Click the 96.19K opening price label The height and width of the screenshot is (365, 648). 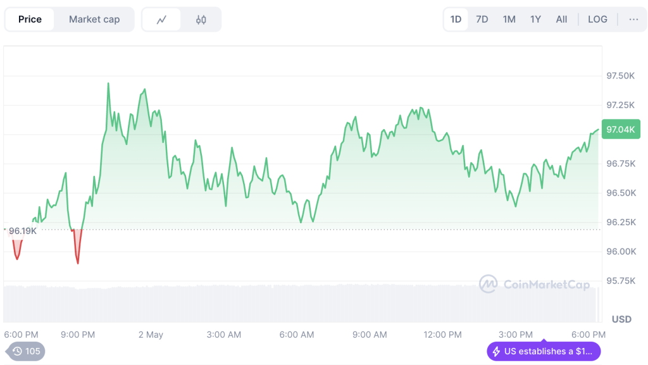coord(23,231)
